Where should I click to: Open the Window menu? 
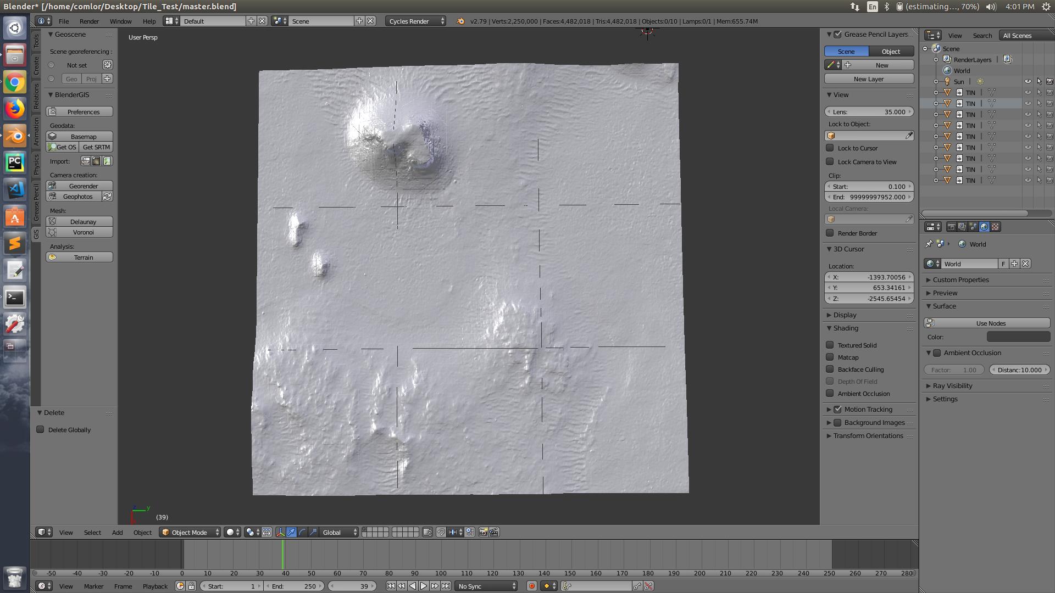pyautogui.click(x=120, y=21)
